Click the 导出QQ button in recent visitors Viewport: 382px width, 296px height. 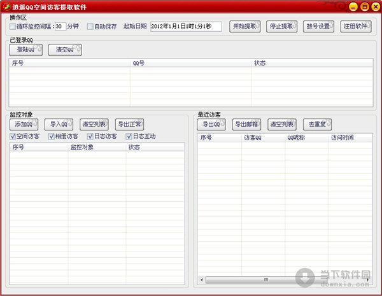point(211,125)
